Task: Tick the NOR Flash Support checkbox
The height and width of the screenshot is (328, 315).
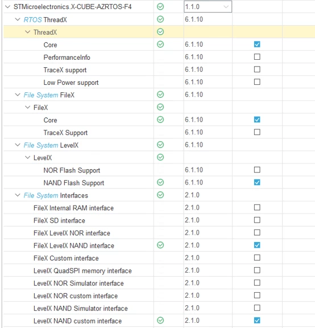Action: point(257,170)
